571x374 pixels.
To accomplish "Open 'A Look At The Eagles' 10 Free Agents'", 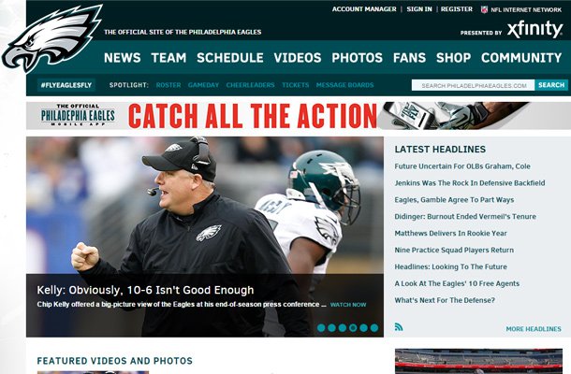I will click(x=457, y=283).
